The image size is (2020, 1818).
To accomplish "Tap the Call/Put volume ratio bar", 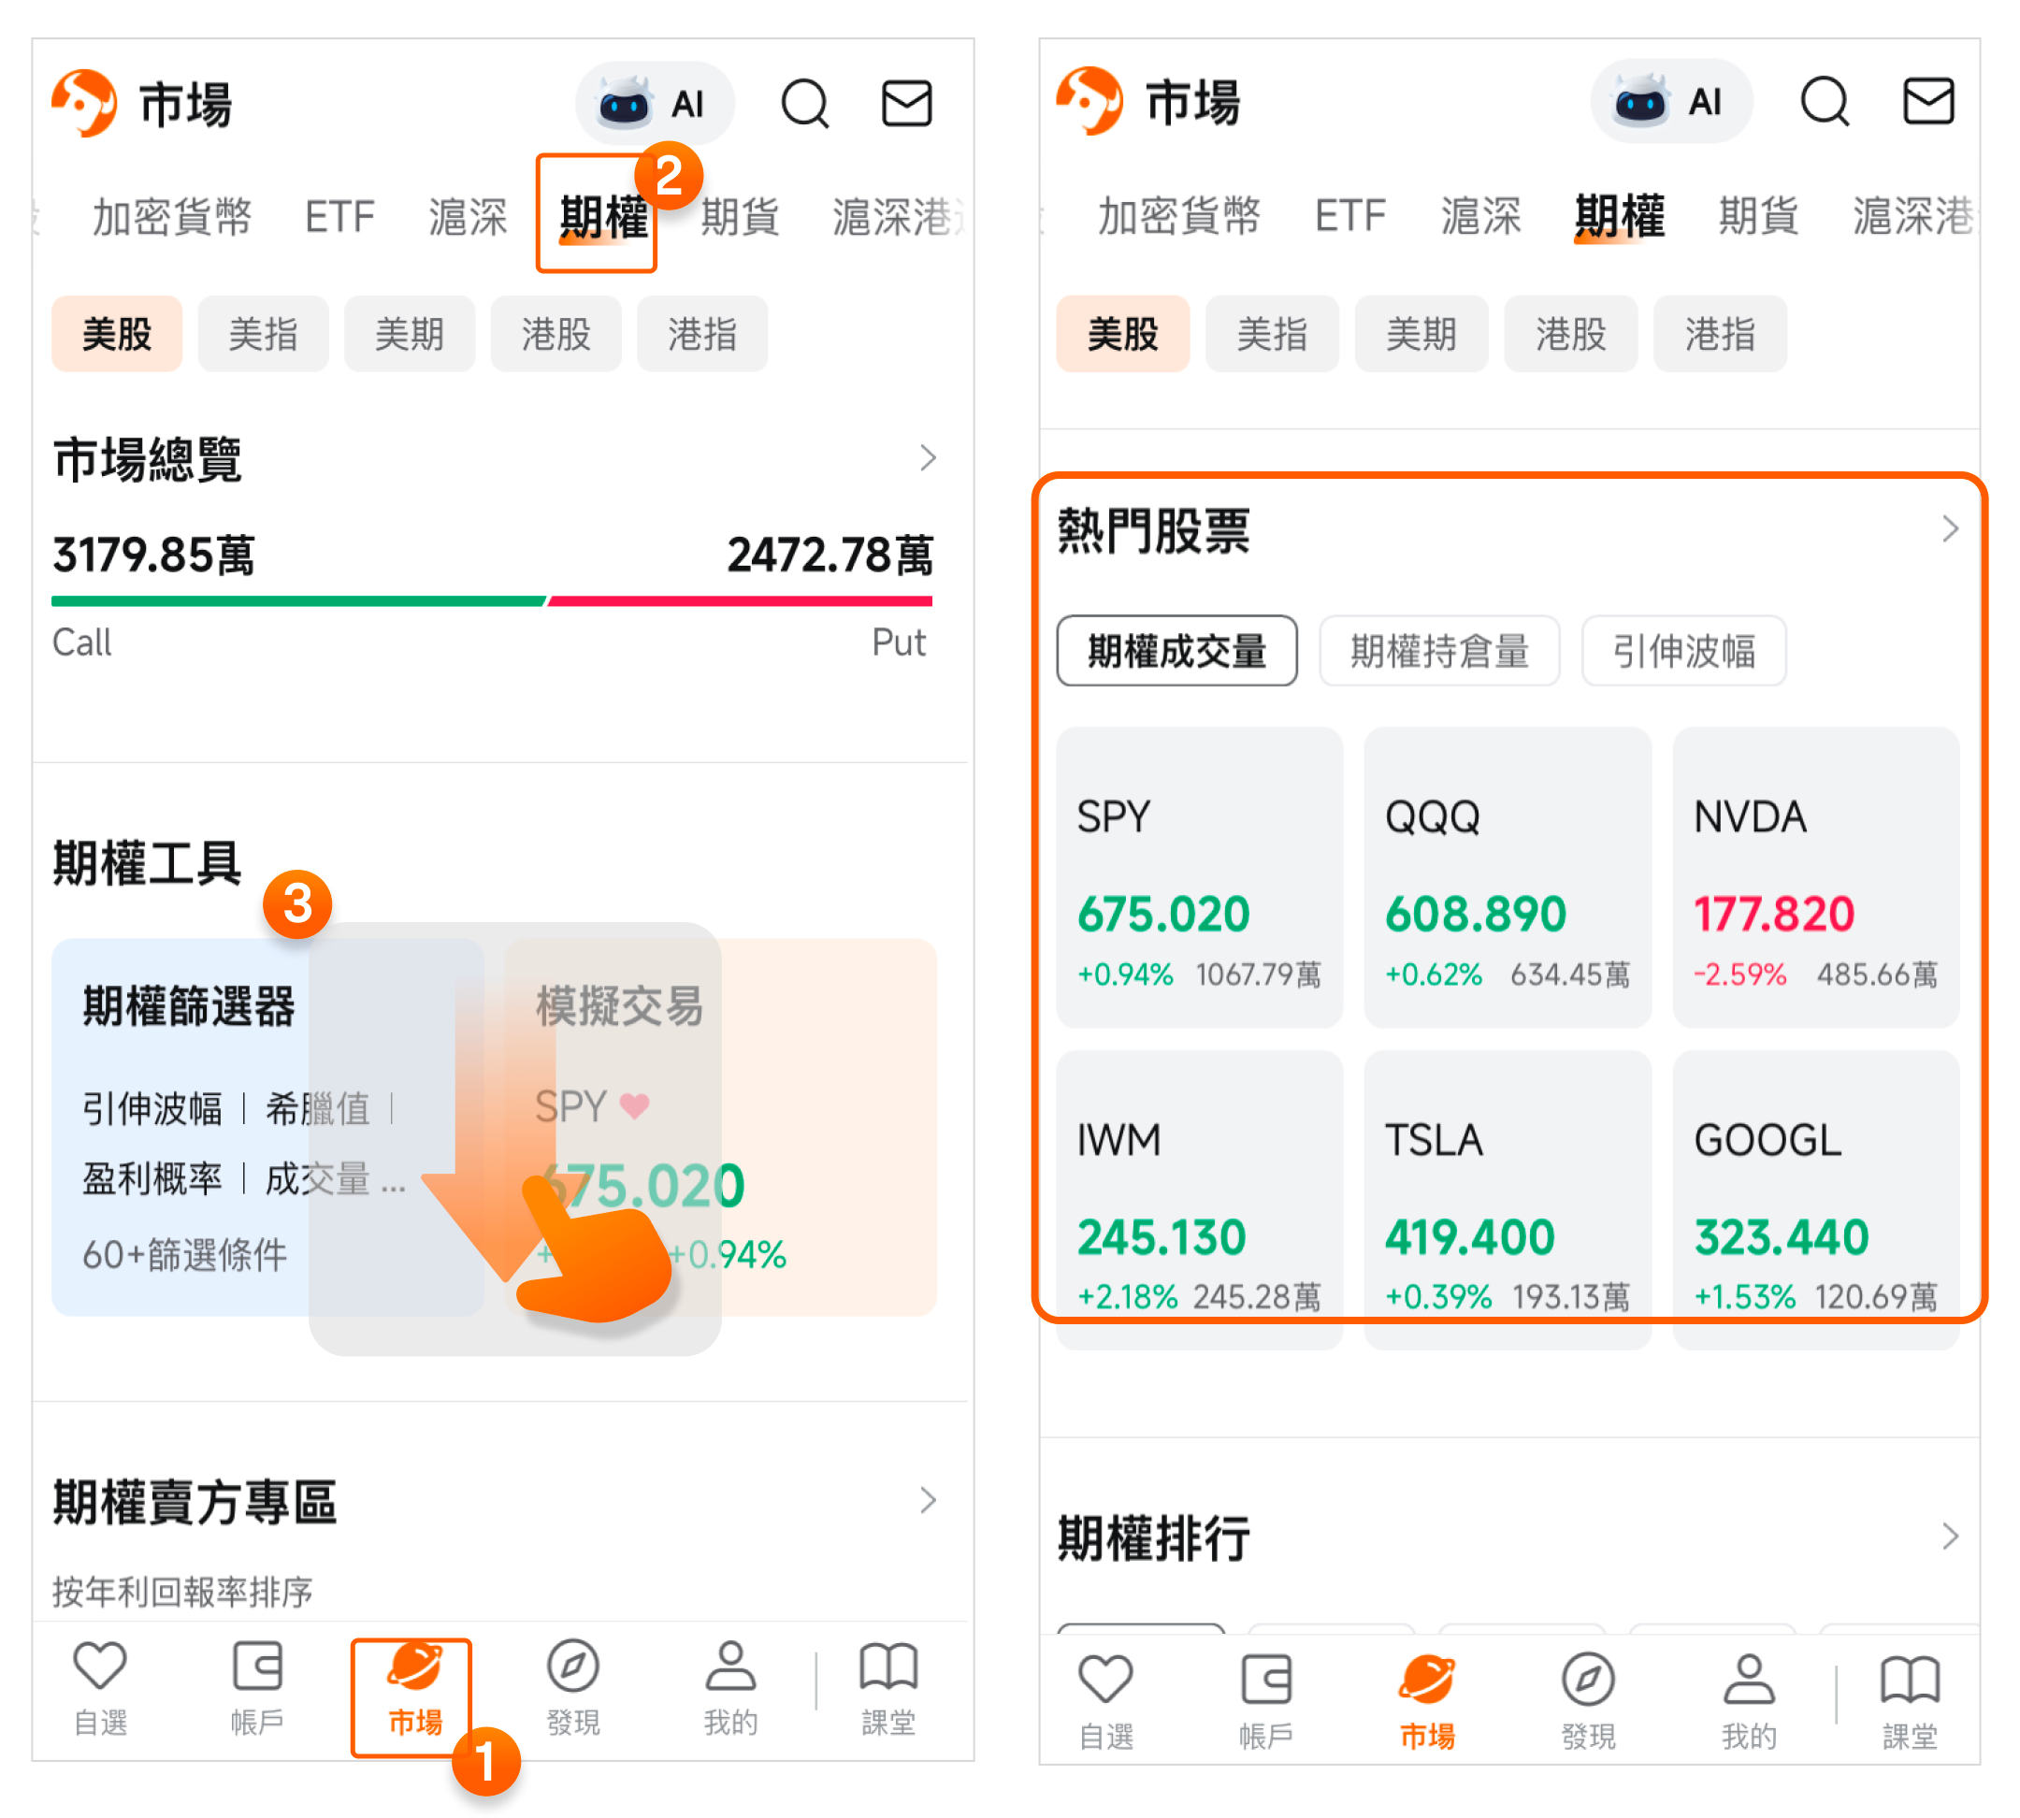I will click(x=492, y=601).
